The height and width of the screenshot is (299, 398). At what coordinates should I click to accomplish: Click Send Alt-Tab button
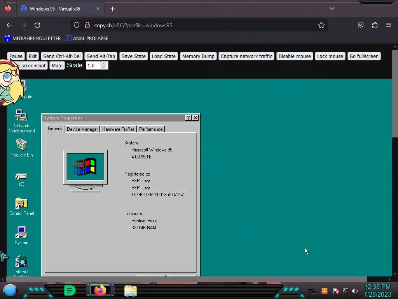pos(101,56)
